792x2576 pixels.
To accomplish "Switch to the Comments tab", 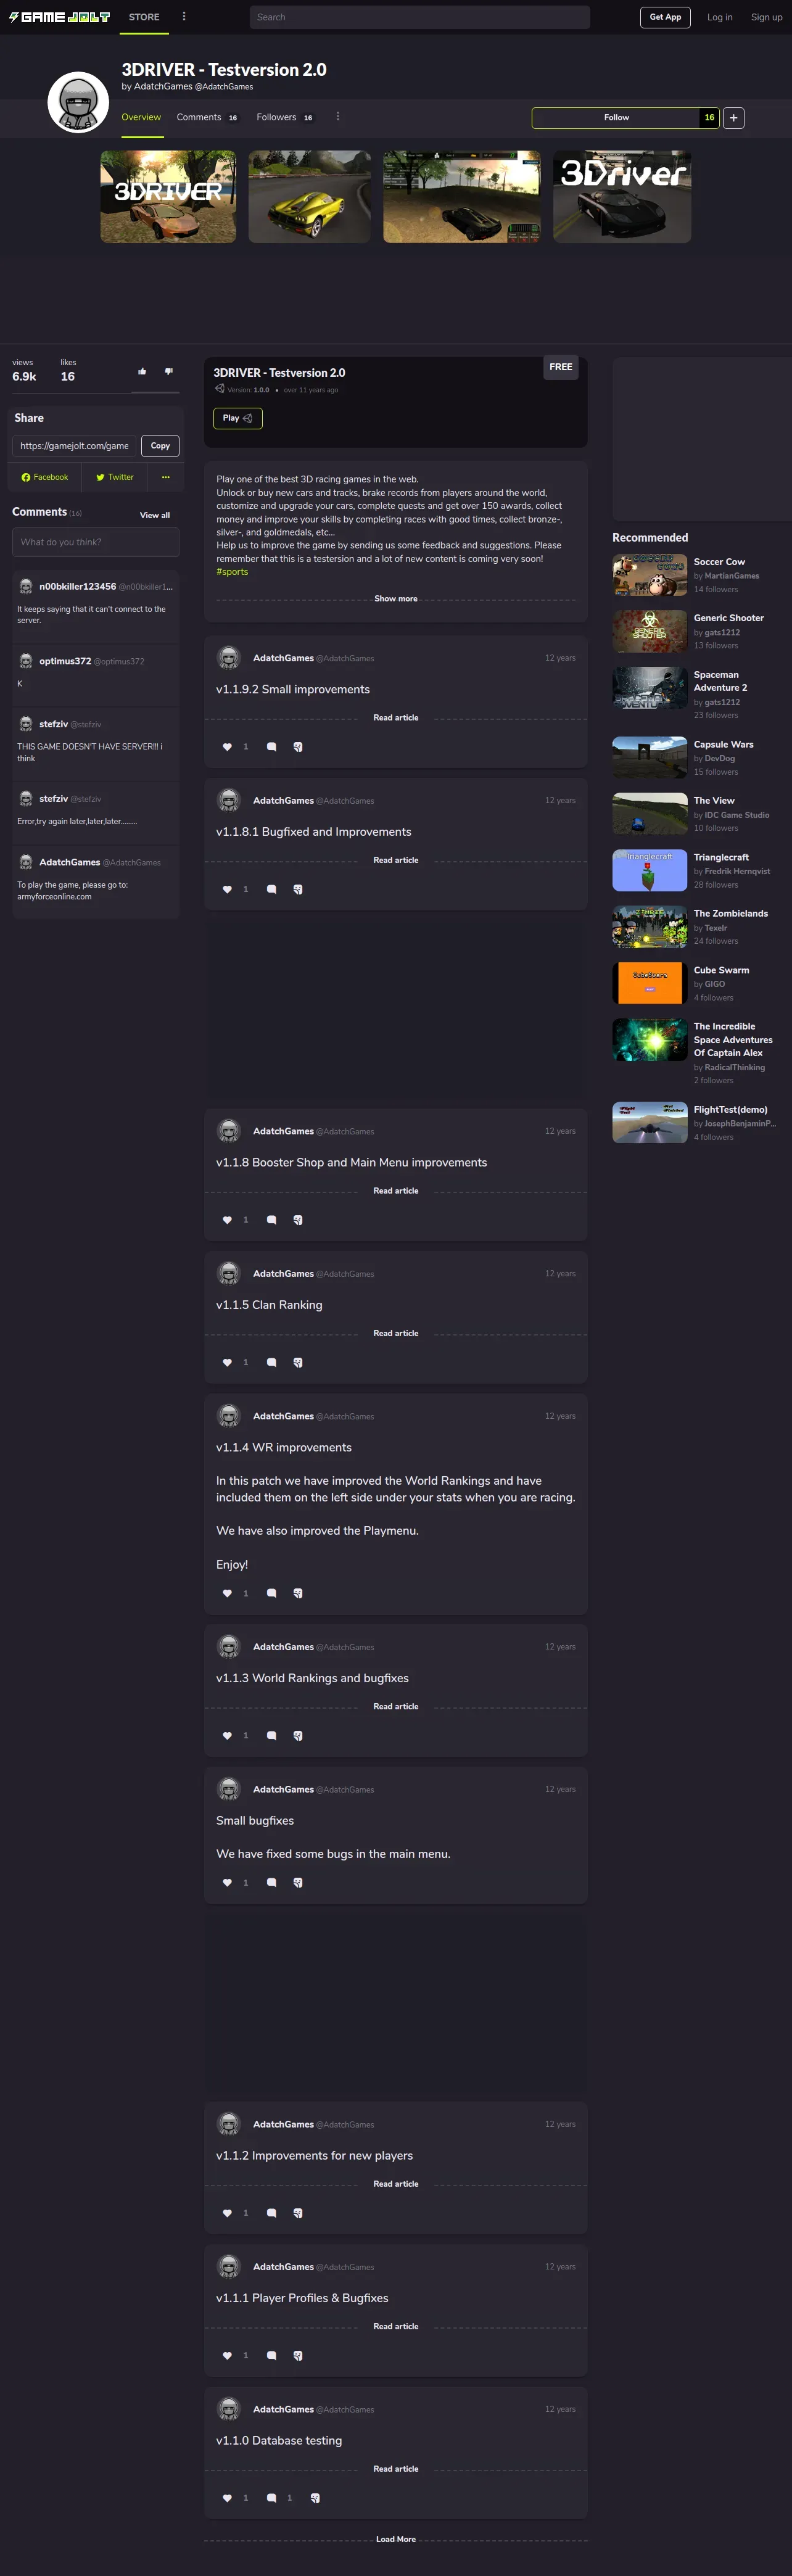I will pyautogui.click(x=207, y=117).
